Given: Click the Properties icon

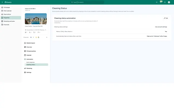Looking at the screenshot, I should (2, 18).
